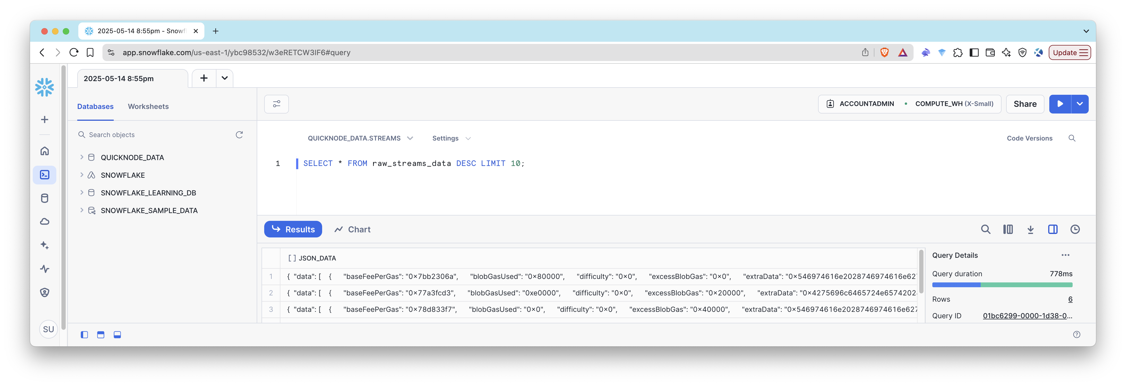Expand the QUICKNODE_DATA database tree
Viewport: 1126px width, 386px height.
point(82,157)
